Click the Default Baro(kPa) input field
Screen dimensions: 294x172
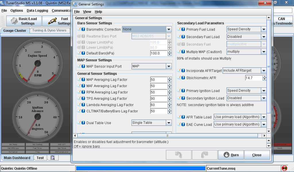[158, 53]
